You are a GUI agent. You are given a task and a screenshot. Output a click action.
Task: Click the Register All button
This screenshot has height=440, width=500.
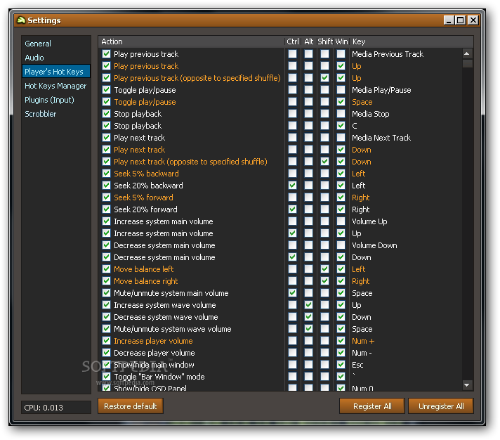(372, 406)
